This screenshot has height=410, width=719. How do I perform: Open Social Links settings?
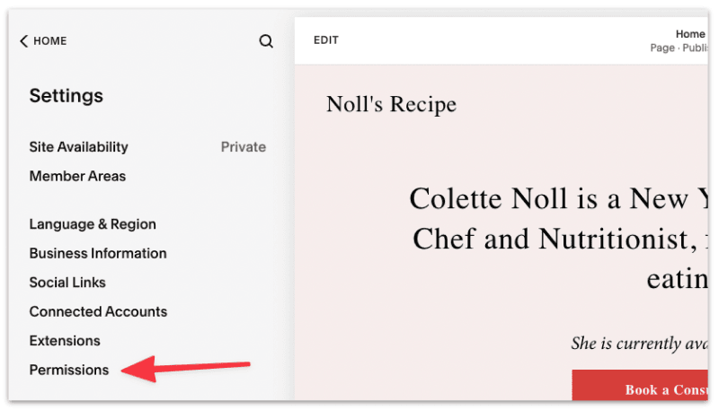click(67, 283)
